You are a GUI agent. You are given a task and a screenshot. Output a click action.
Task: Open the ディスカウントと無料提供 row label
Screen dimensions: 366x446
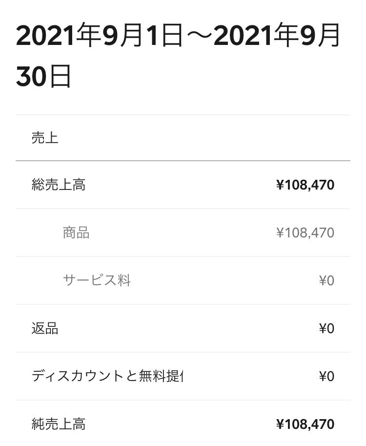coord(107,376)
